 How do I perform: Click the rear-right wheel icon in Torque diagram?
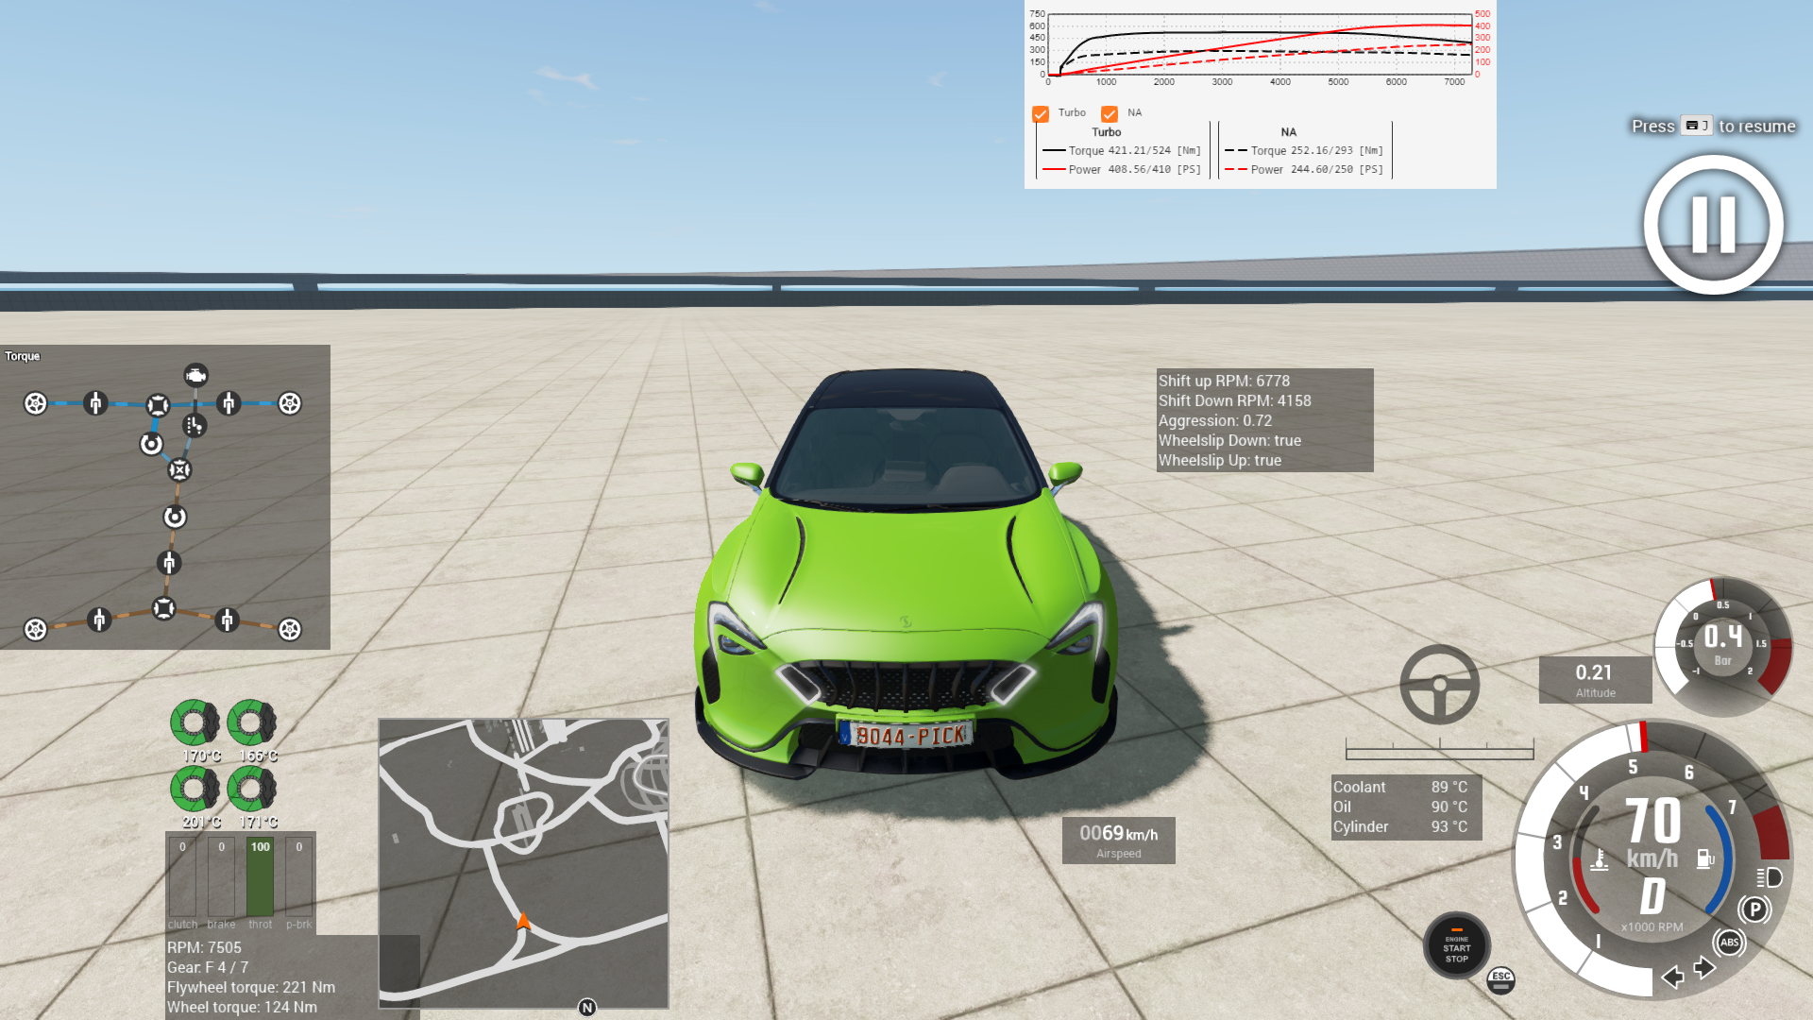pyautogui.click(x=290, y=629)
